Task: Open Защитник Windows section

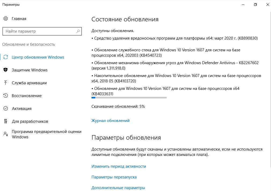Action: tap(30, 70)
